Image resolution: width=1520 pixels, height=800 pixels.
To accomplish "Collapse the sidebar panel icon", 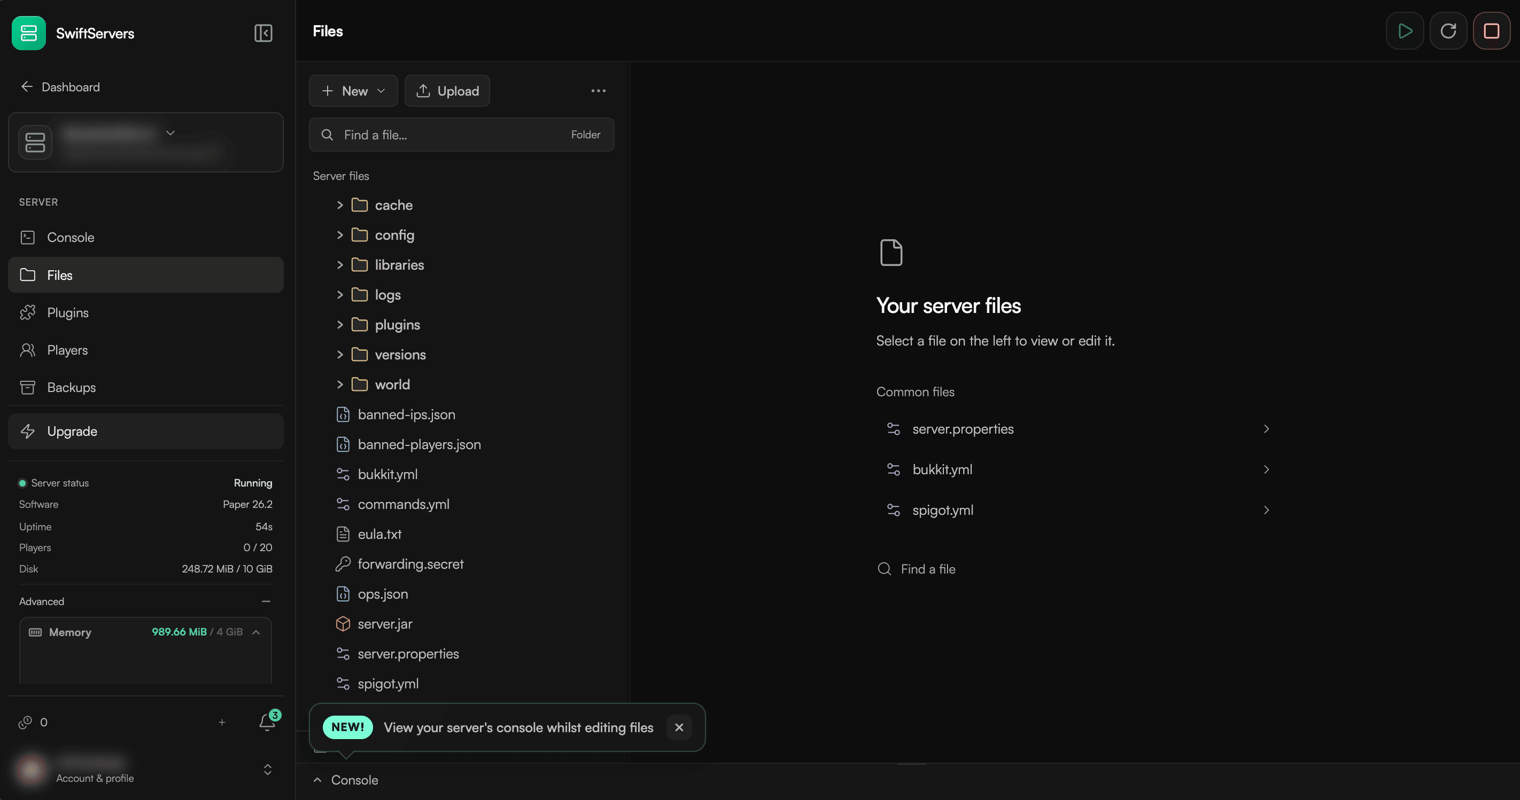I will click(x=263, y=33).
